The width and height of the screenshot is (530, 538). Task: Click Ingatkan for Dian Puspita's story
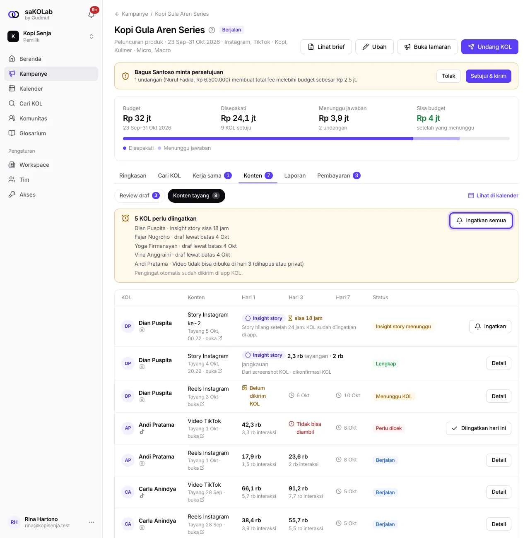click(490, 327)
